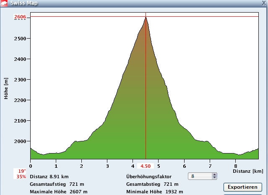Open the Überhöhungsfaktor dropdown
The image size is (268, 195).
200,177
